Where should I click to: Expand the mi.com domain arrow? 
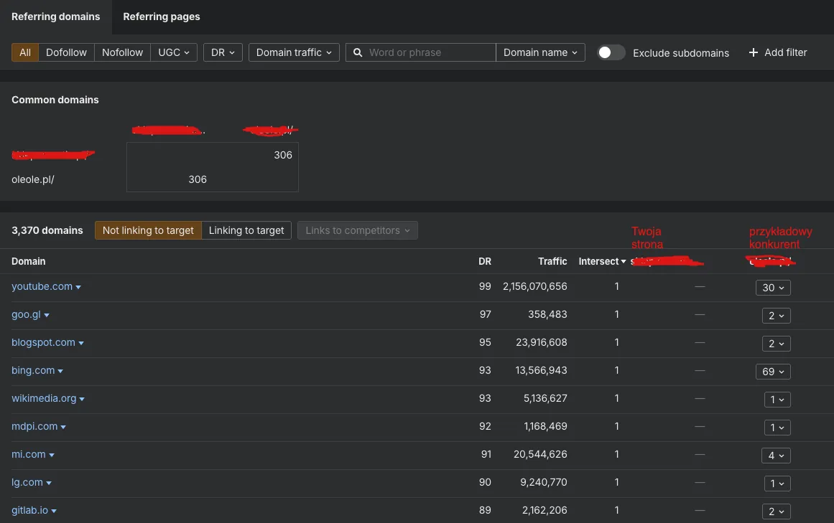[x=52, y=455]
